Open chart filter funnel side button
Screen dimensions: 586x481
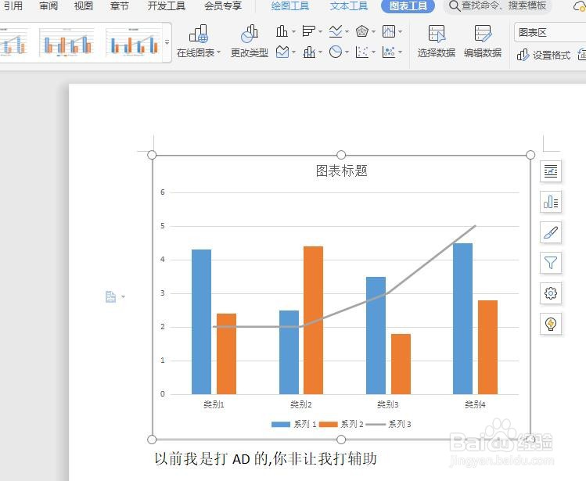coord(551,263)
